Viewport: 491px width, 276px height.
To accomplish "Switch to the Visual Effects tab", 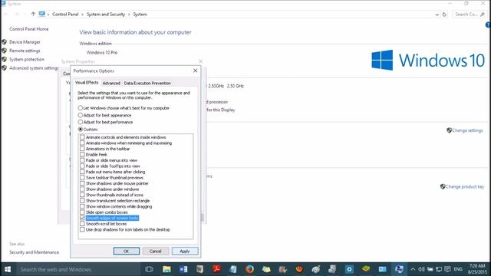I will point(87,83).
